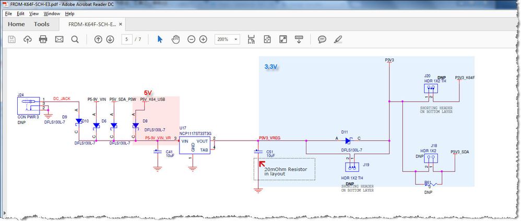Image resolution: width=521 pixels, height=221 pixels.
Task: Go to previous page arrow
Action: coord(98,40)
